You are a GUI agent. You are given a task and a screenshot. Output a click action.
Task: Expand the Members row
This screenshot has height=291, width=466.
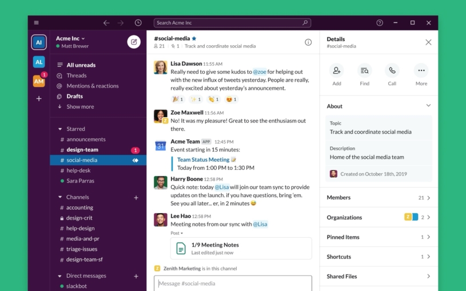click(379, 198)
